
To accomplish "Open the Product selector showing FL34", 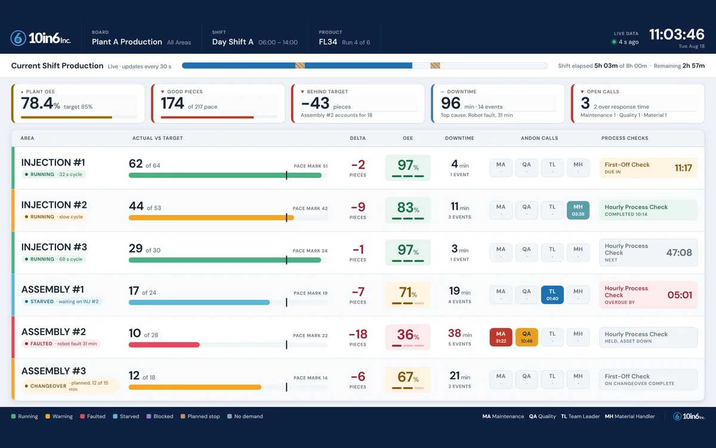I will point(344,38).
